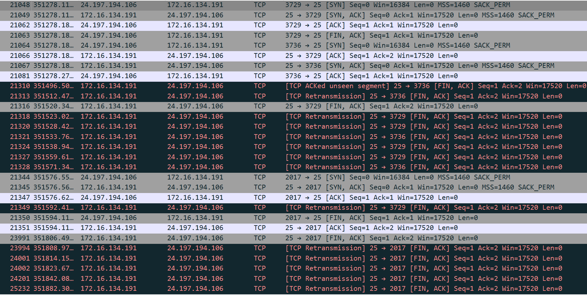Select packet 21064 SYN from port 3736
587x295 pixels.
[293, 45]
